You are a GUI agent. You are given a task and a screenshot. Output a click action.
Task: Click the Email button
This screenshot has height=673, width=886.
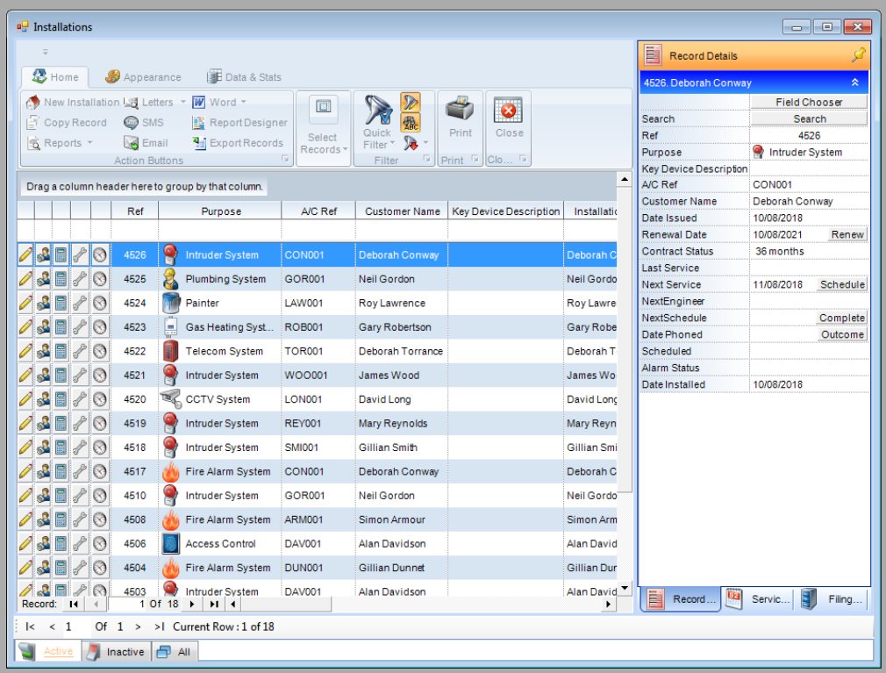coord(146,143)
